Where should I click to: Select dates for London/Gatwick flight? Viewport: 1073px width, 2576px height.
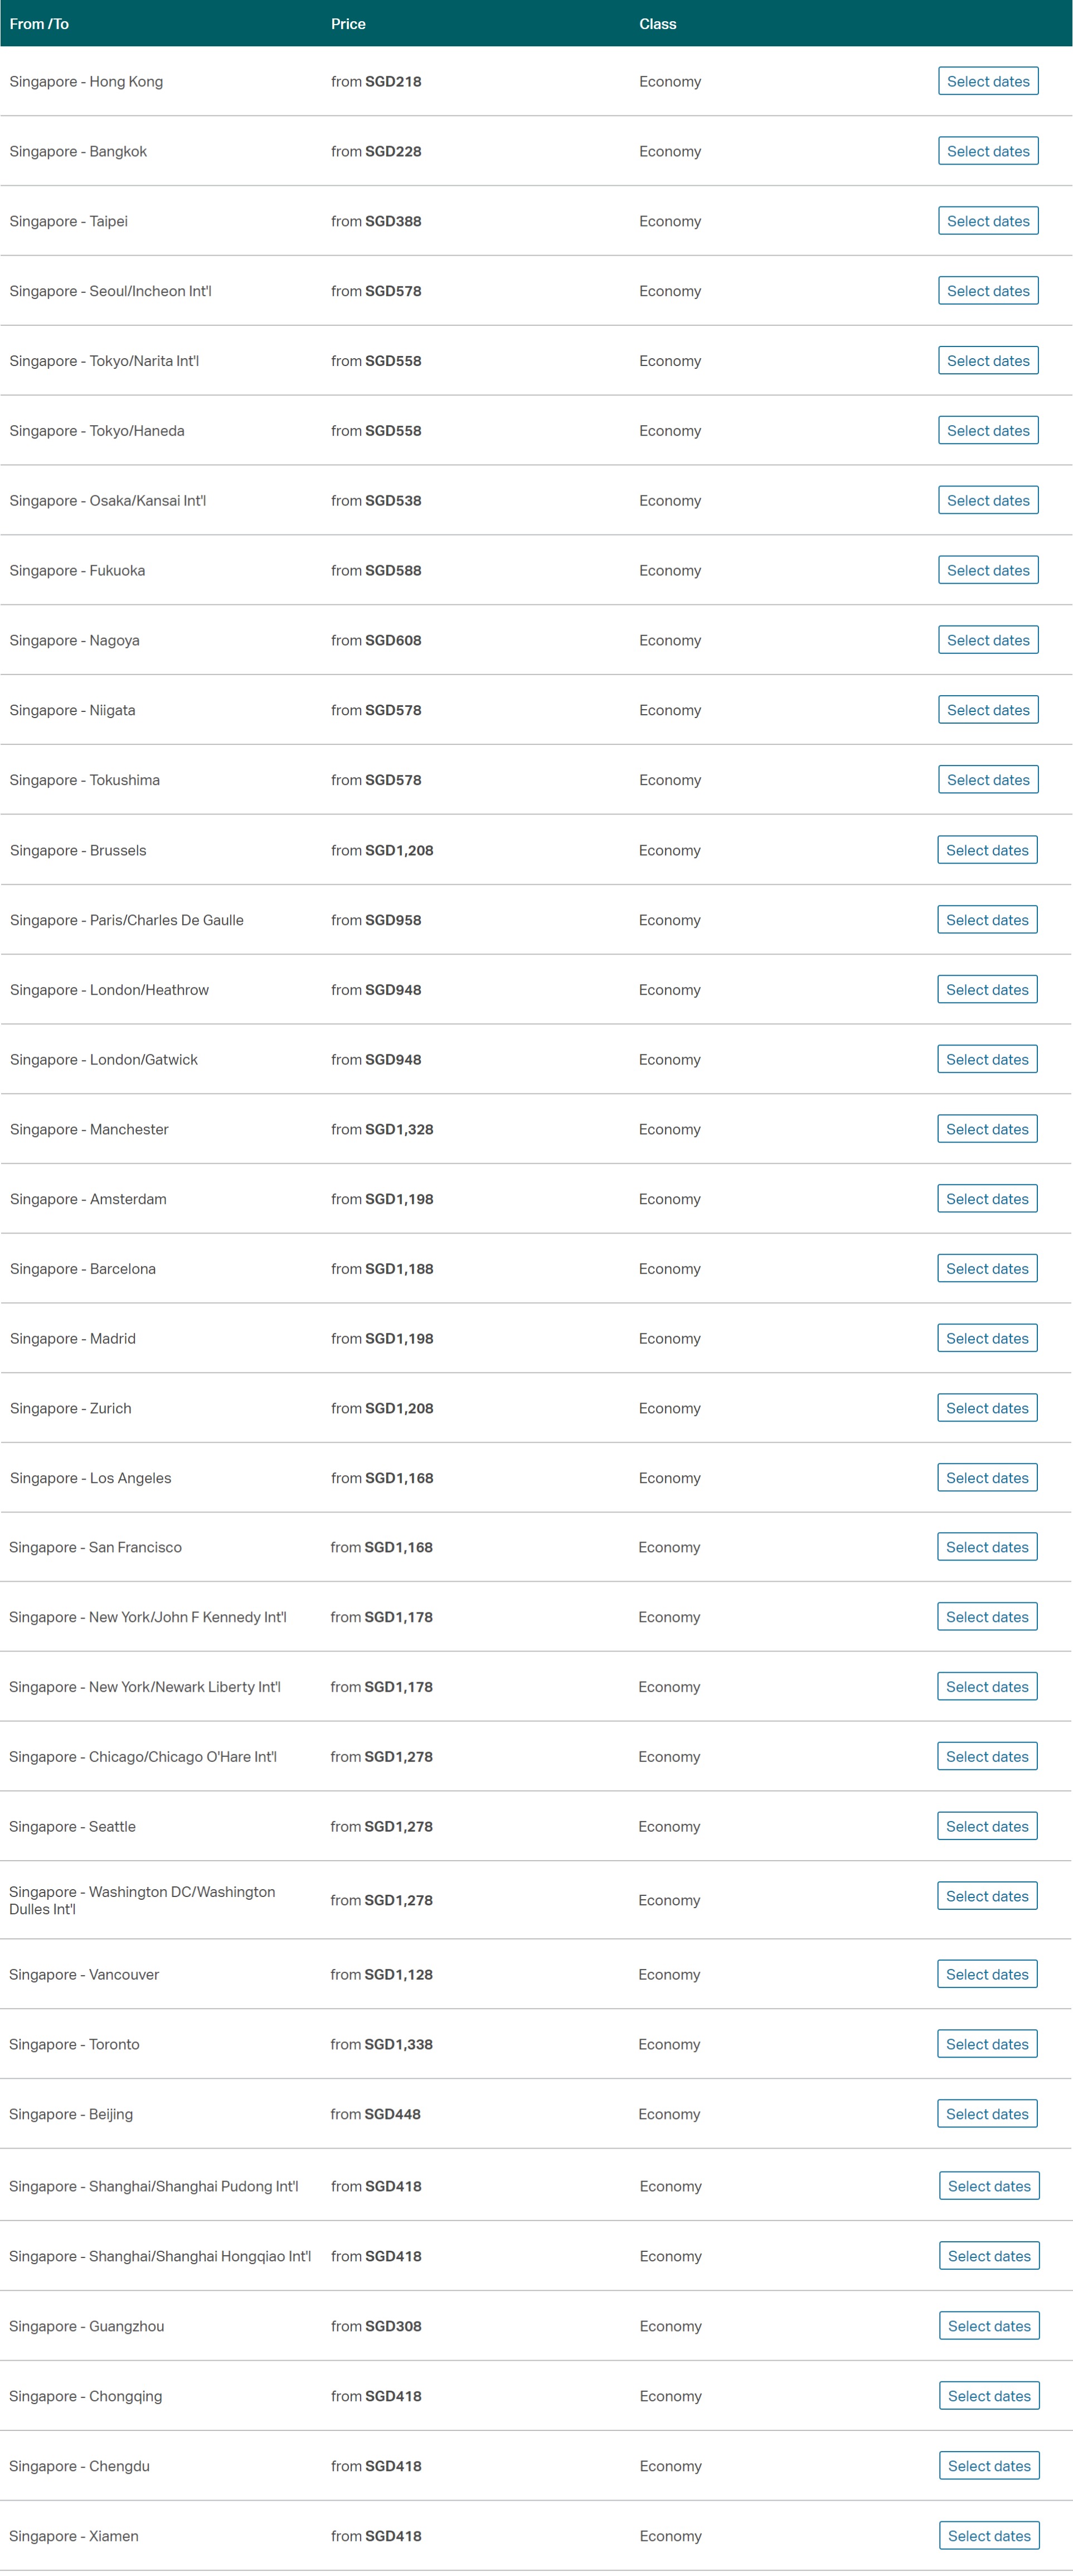click(x=987, y=1059)
